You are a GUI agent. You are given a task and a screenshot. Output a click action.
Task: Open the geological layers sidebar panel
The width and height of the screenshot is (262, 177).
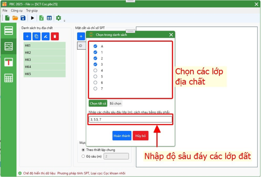[x=9, y=46]
